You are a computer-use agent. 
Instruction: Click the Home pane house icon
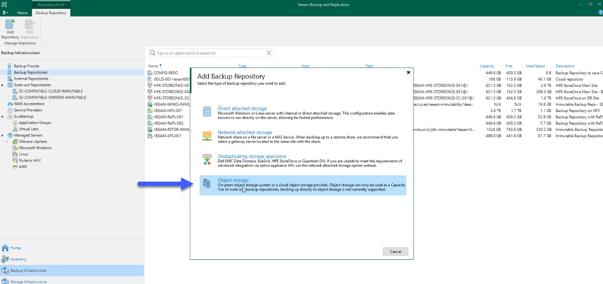click(5, 248)
